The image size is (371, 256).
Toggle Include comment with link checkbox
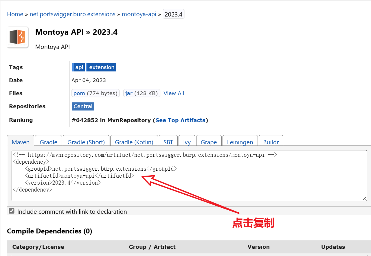(x=12, y=211)
